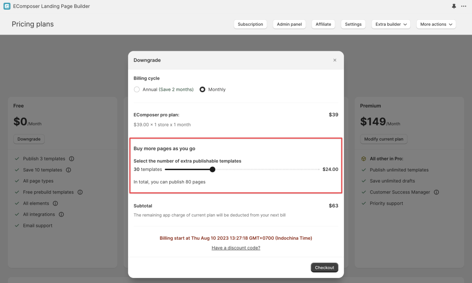Select the Monthly billing cycle
472x283 pixels.
pyautogui.click(x=202, y=89)
